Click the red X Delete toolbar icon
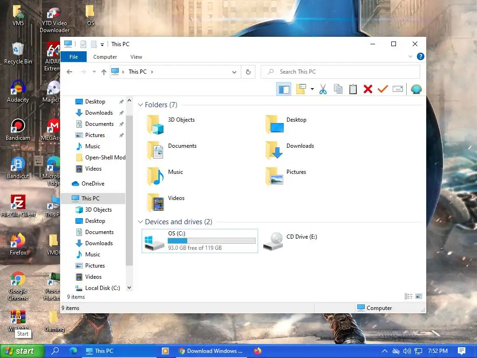477x358 pixels. tap(368, 89)
